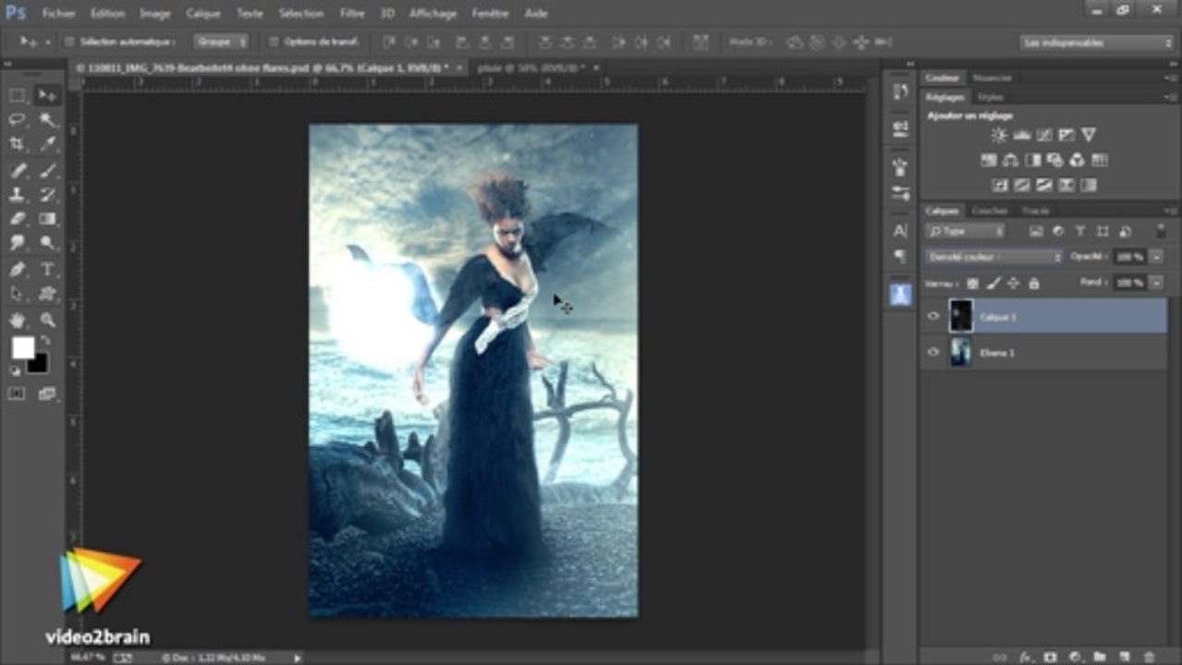Open the History panel icon in dock
The width and height of the screenshot is (1182, 665).
901,91
